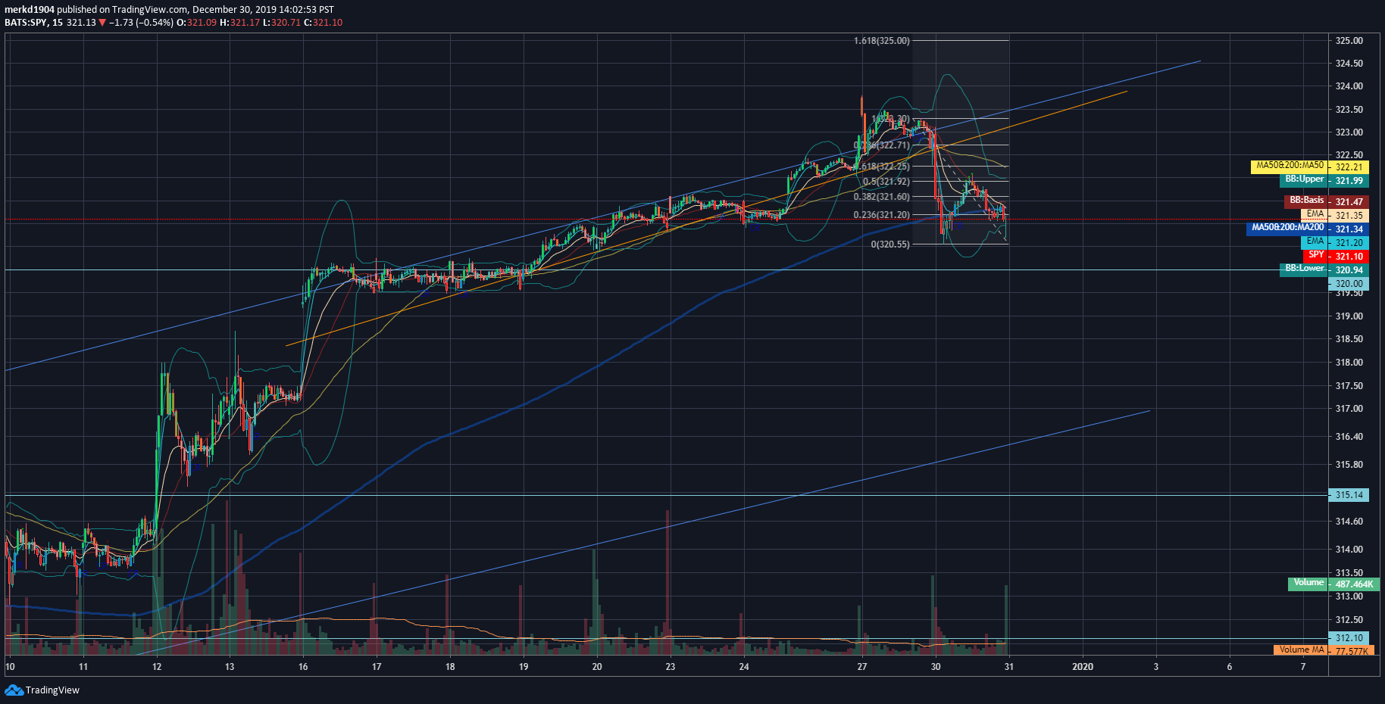Image resolution: width=1385 pixels, height=704 pixels.
Task: Click the 321.47 price value on axis
Action: [1349, 202]
